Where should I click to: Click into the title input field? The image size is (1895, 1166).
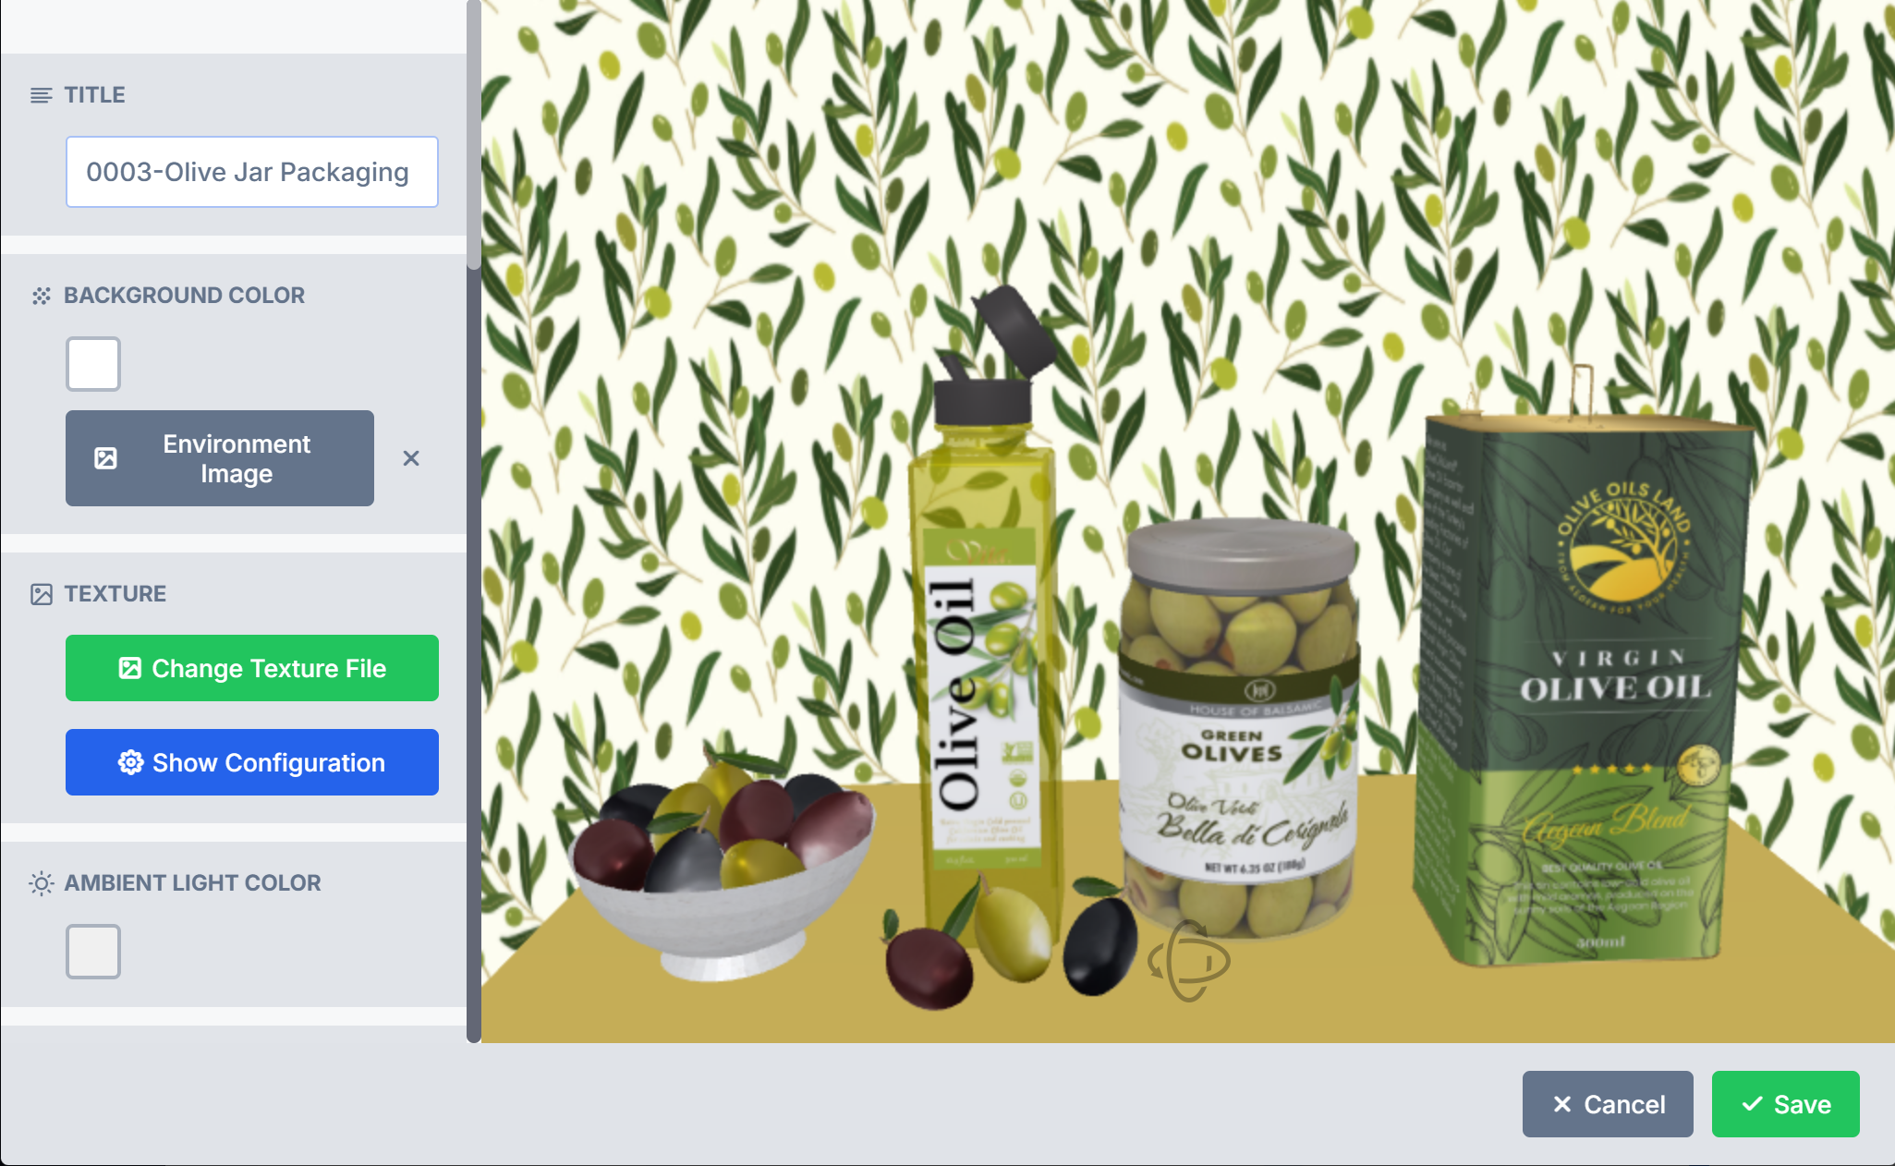(x=252, y=172)
